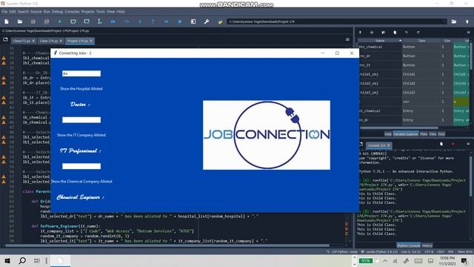This screenshot has height=267, width=474.
Task: Click Show the IT Company Alloted button
Action: (x=81, y=135)
